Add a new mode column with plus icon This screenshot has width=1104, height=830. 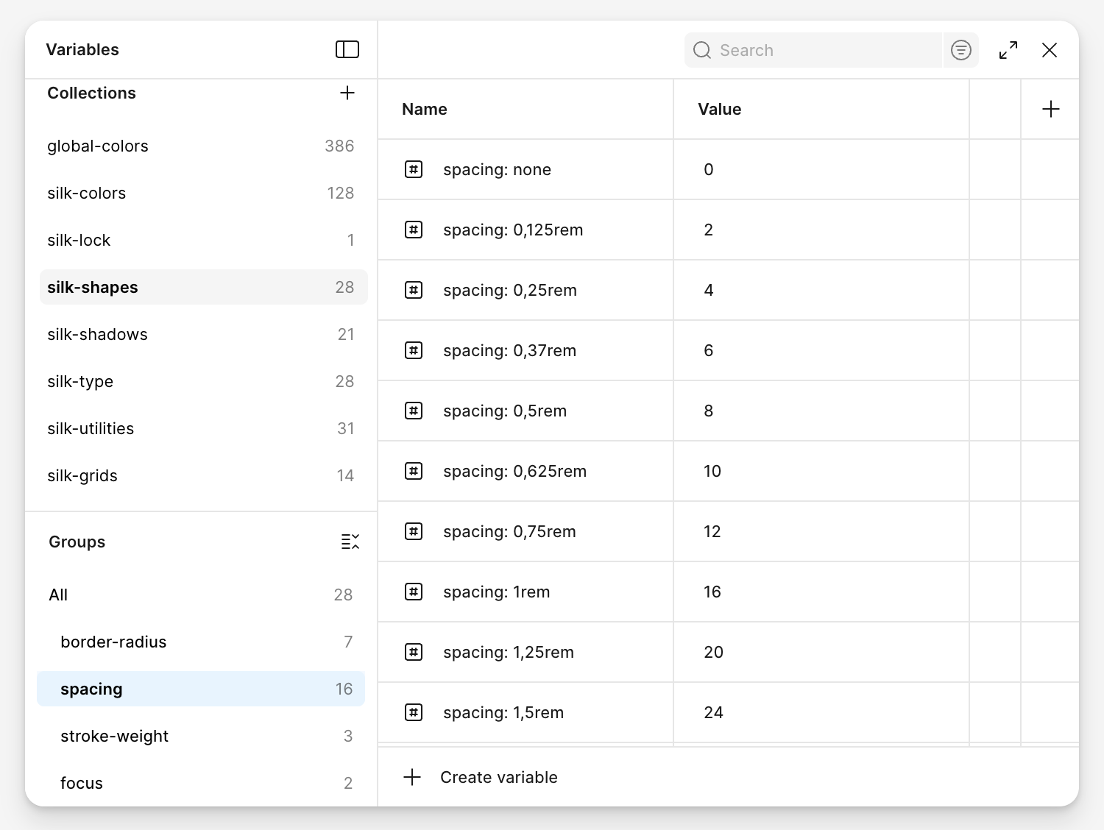coord(1050,110)
